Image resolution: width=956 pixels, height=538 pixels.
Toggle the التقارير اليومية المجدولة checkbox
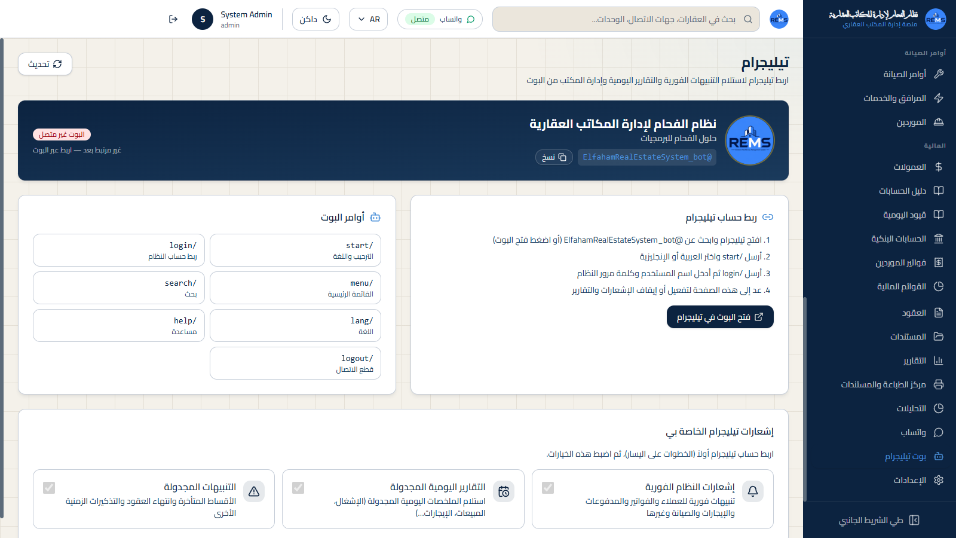pos(298,488)
